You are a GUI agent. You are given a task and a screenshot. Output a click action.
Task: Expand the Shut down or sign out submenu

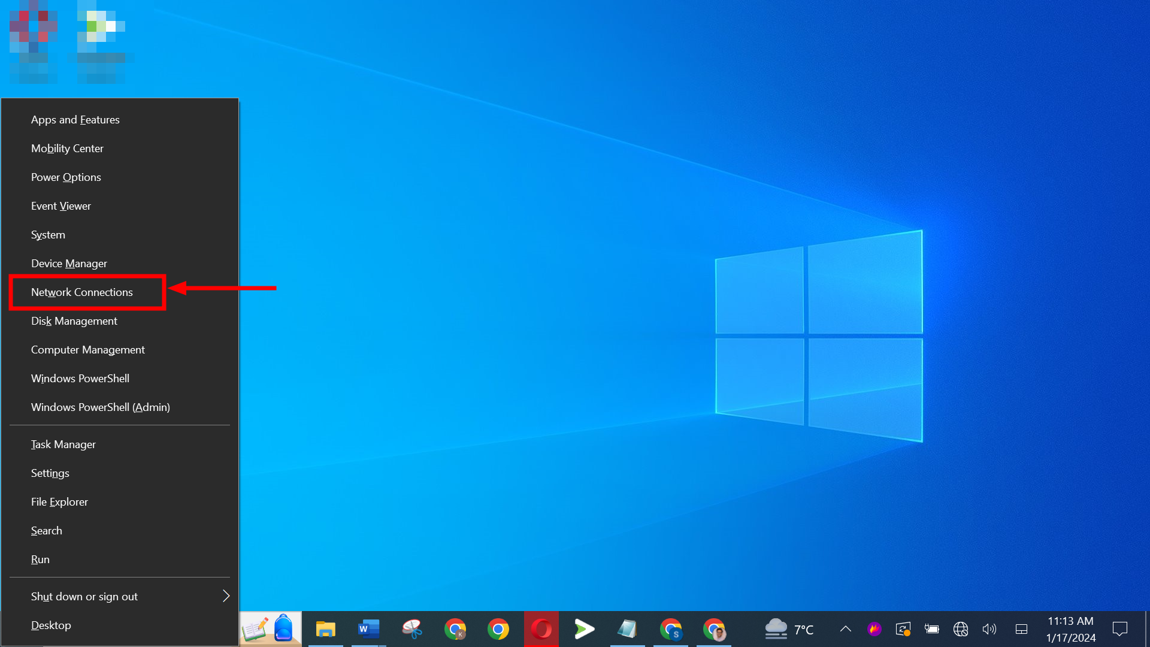point(84,596)
